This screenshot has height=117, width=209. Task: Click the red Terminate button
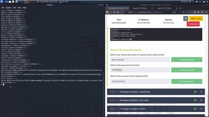(193, 24)
